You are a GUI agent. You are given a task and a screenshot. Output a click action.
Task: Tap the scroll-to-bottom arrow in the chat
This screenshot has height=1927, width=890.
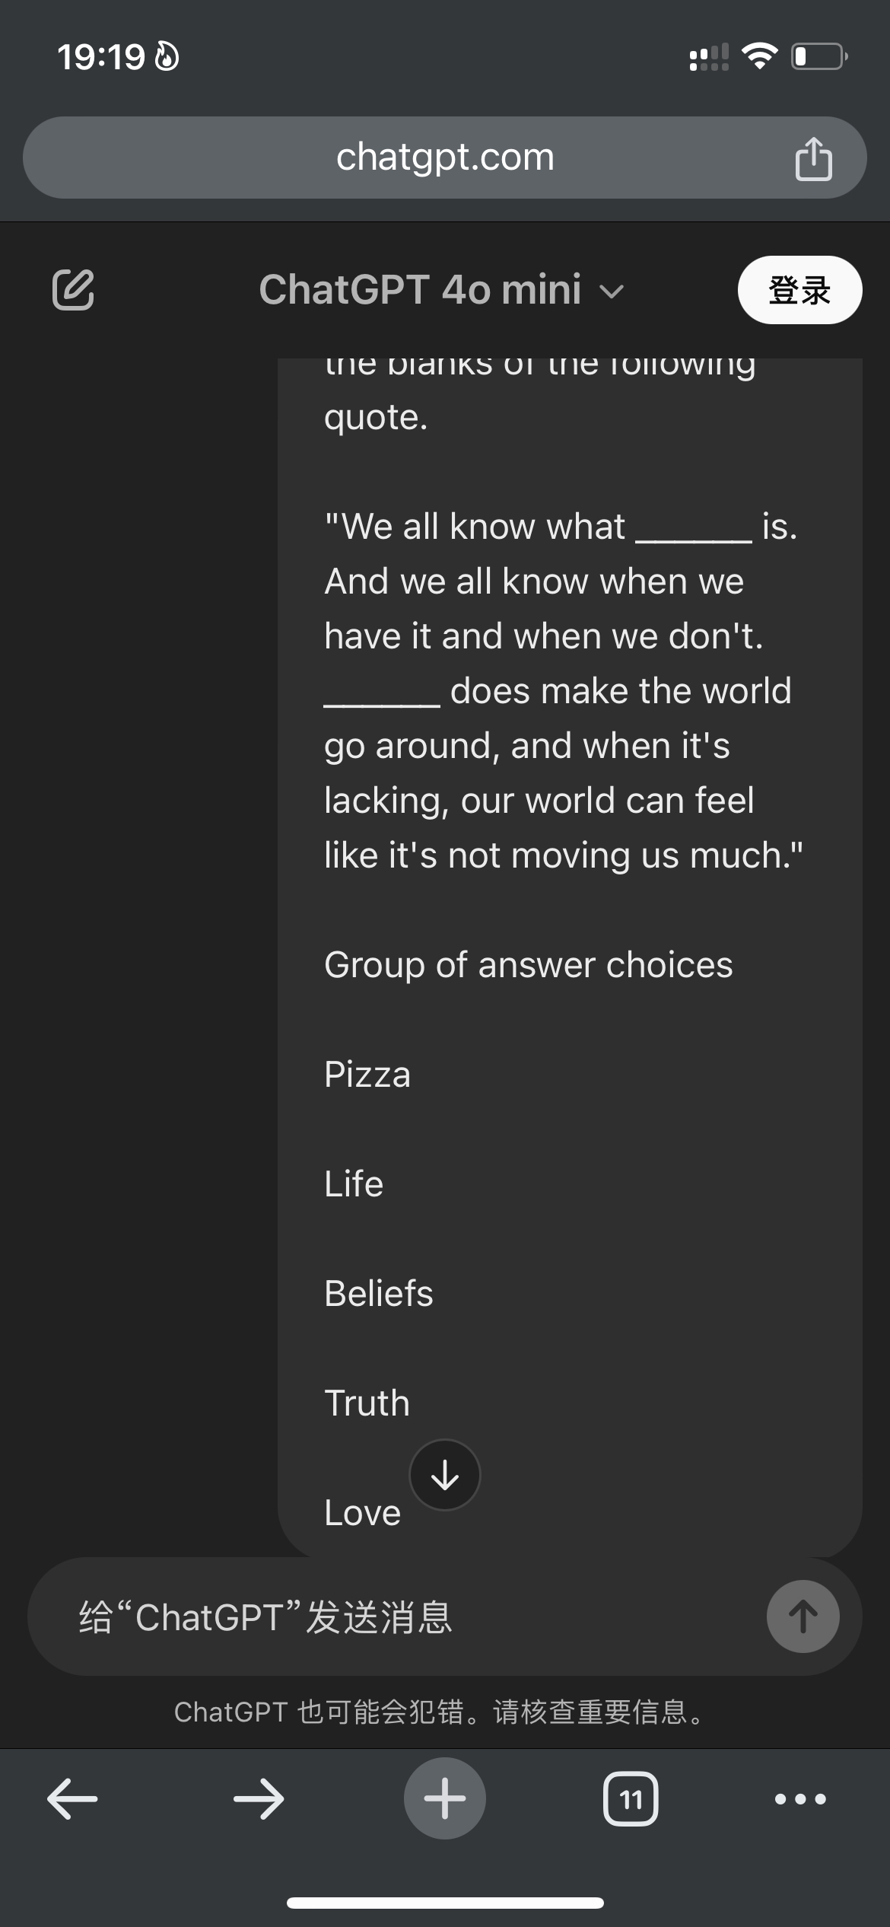click(444, 1474)
